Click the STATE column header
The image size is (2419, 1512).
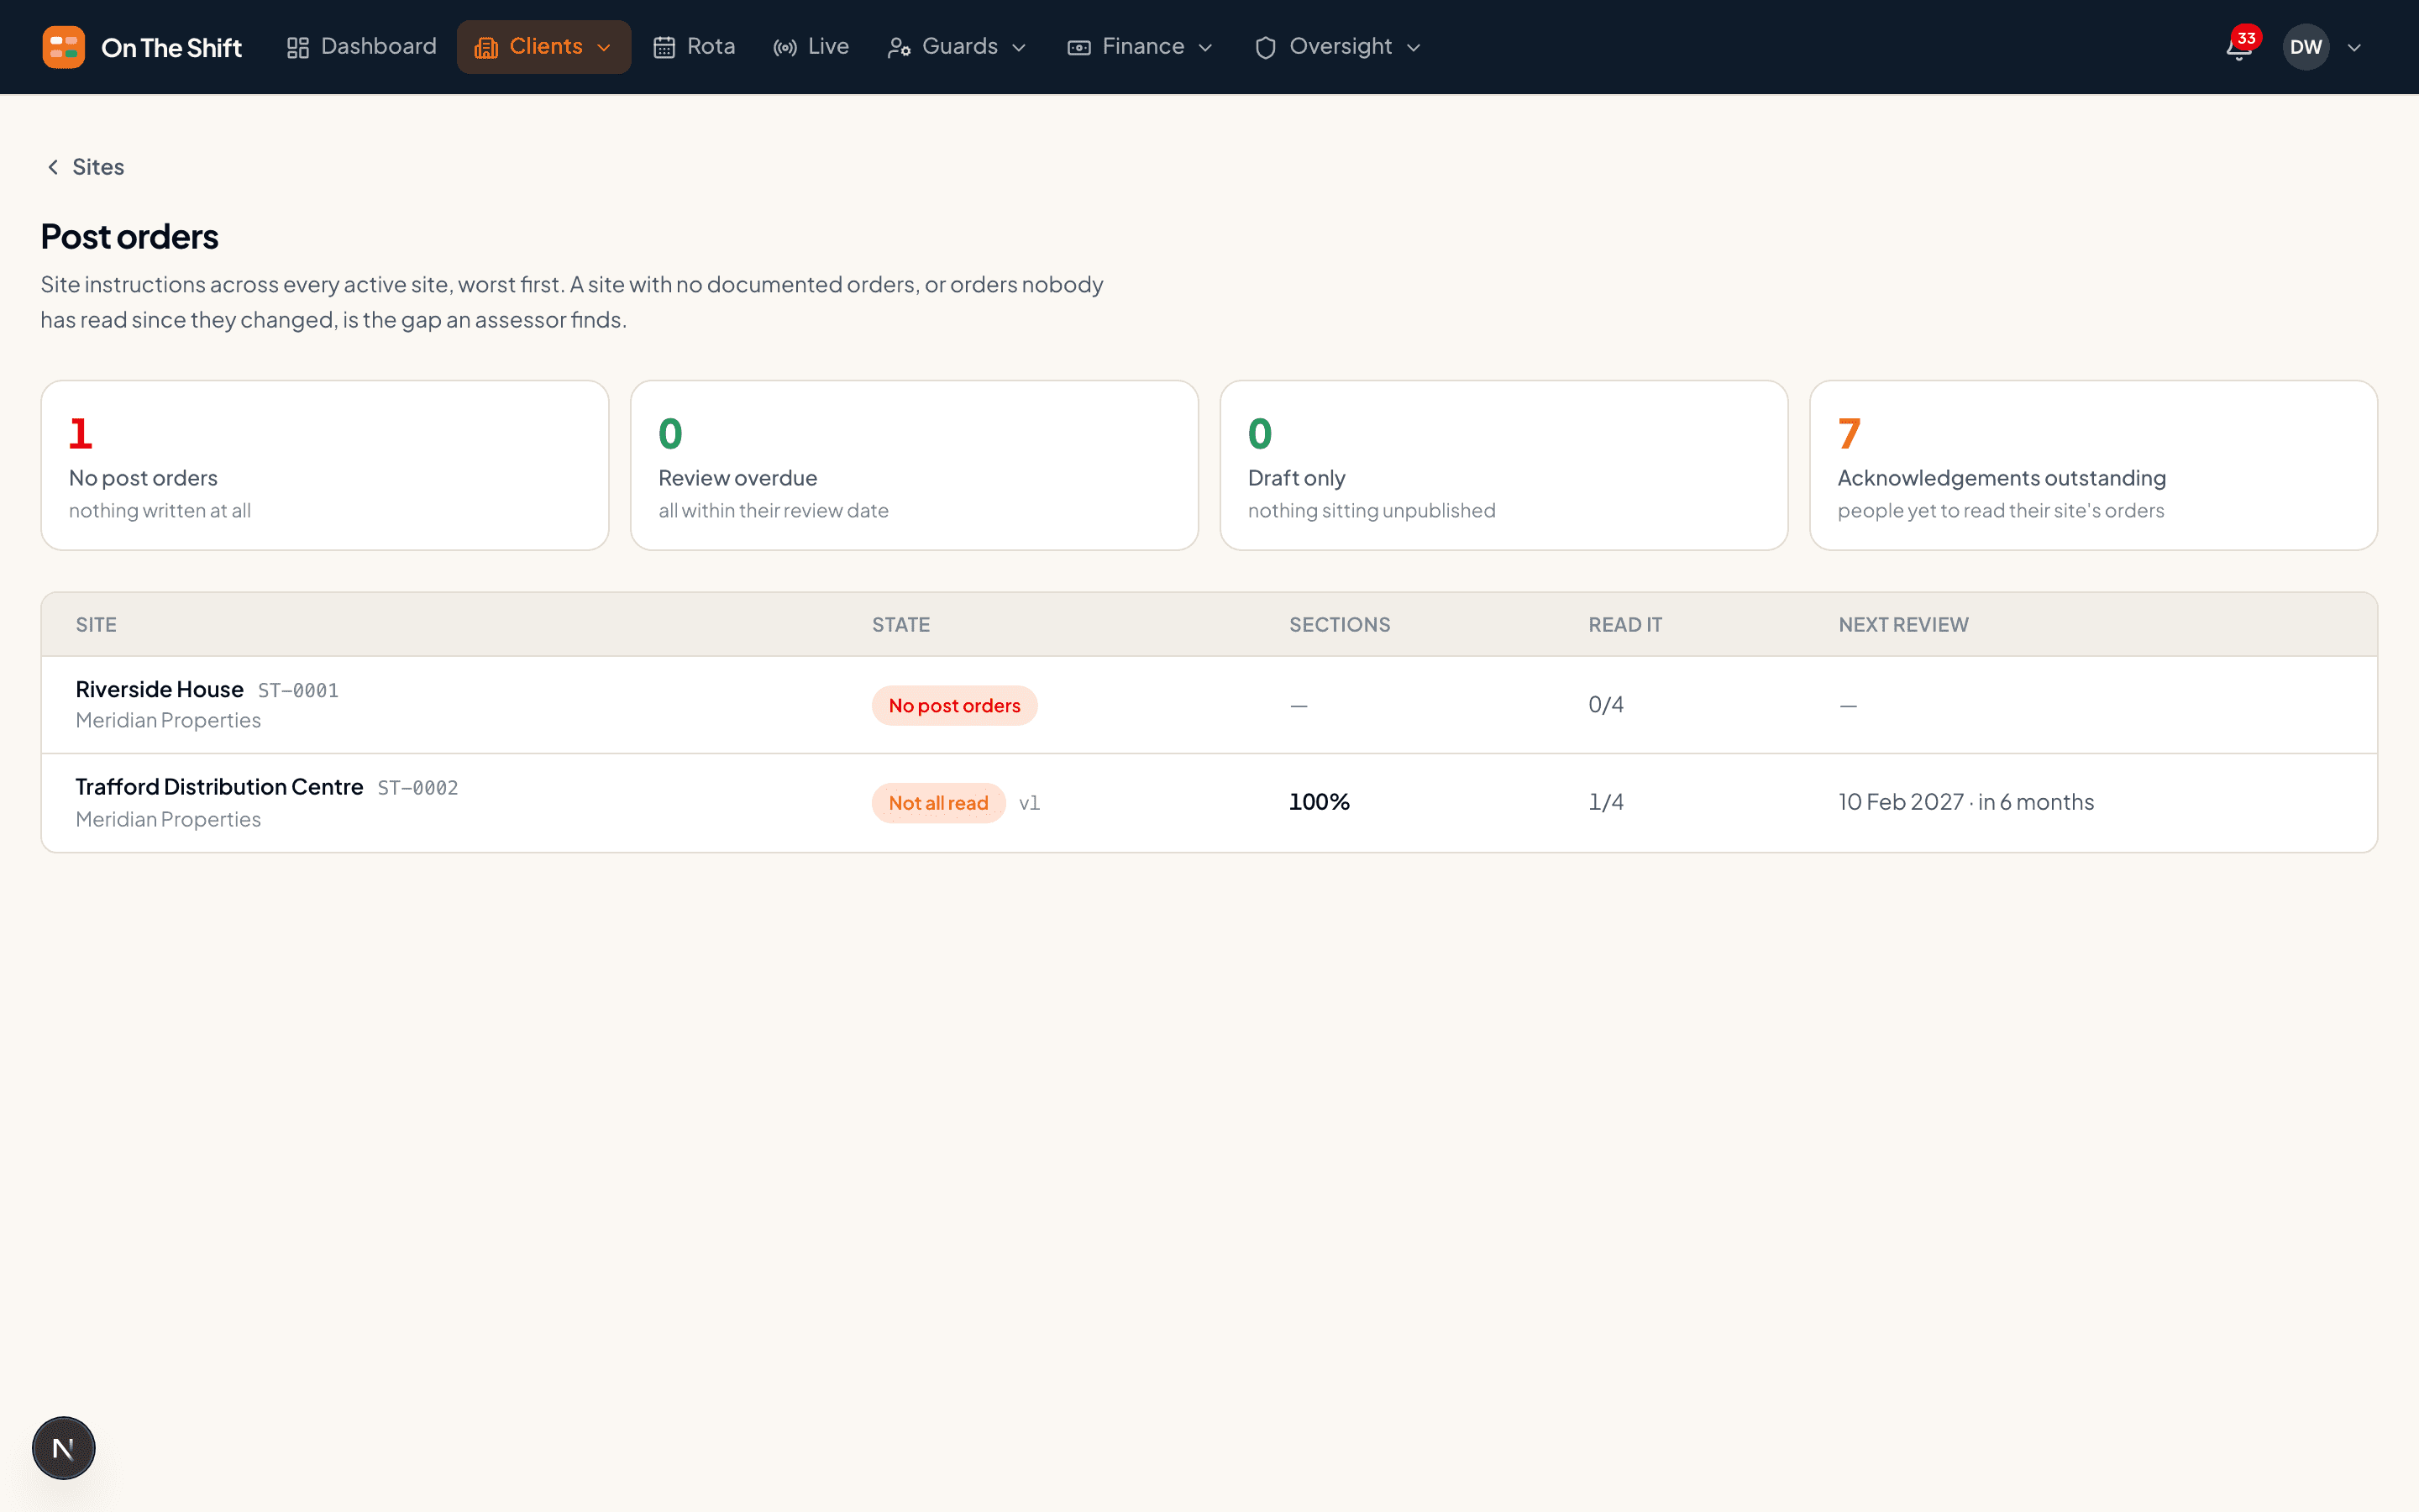(900, 625)
